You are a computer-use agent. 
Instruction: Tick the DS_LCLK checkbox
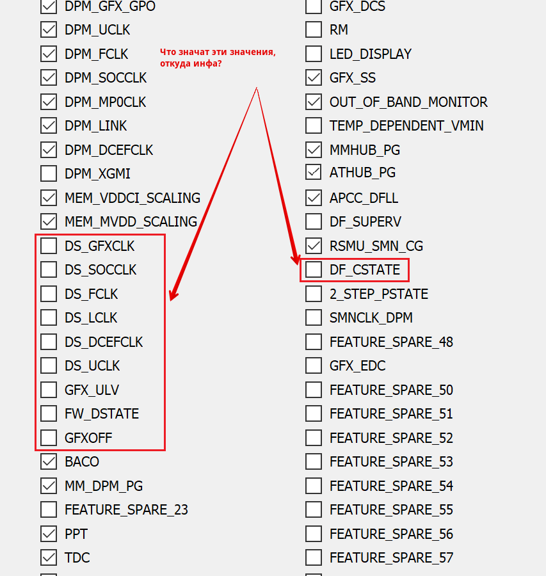click(x=49, y=318)
